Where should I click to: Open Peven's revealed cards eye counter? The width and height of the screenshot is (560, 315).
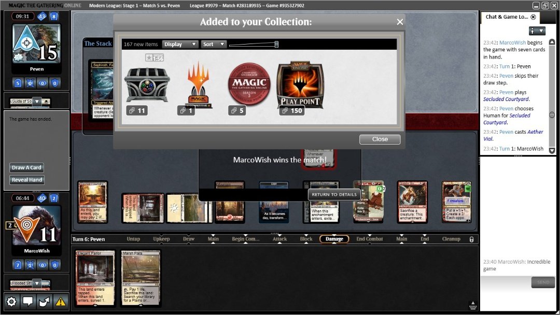coord(43,83)
